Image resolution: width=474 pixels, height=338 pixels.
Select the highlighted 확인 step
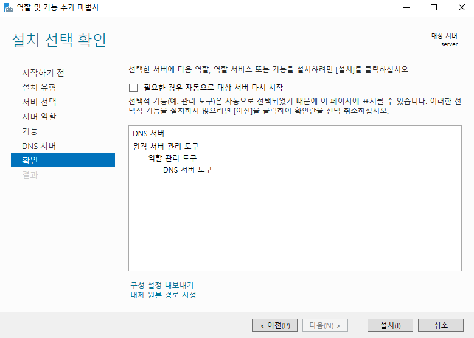click(x=63, y=160)
